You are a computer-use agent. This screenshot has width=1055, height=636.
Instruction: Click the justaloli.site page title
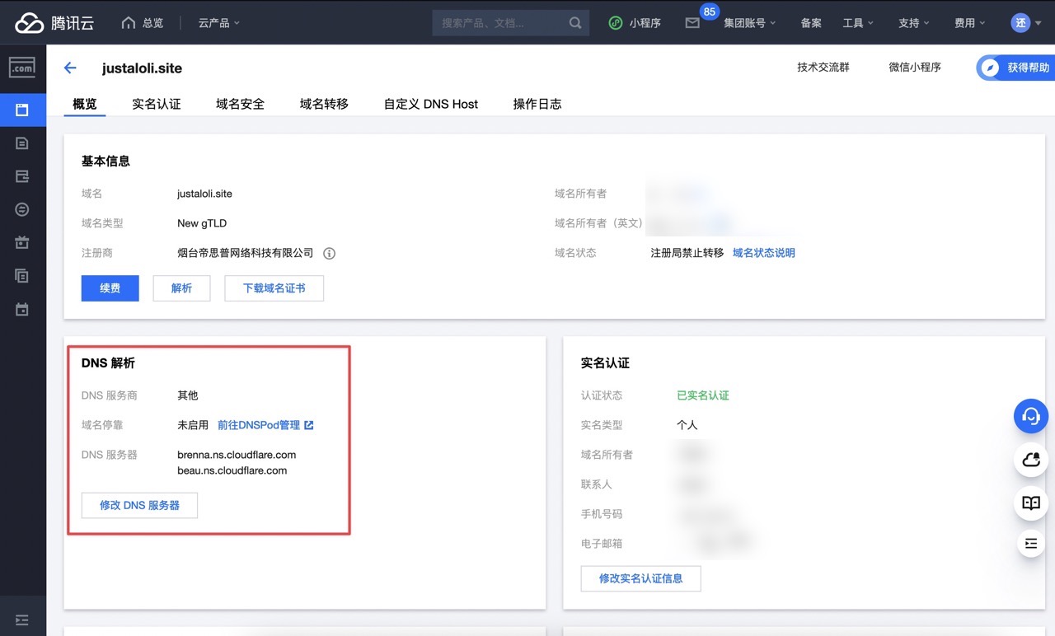[142, 68]
